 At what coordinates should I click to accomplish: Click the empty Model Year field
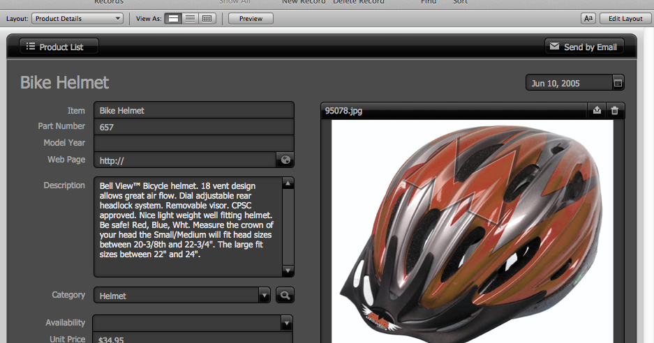(194, 144)
